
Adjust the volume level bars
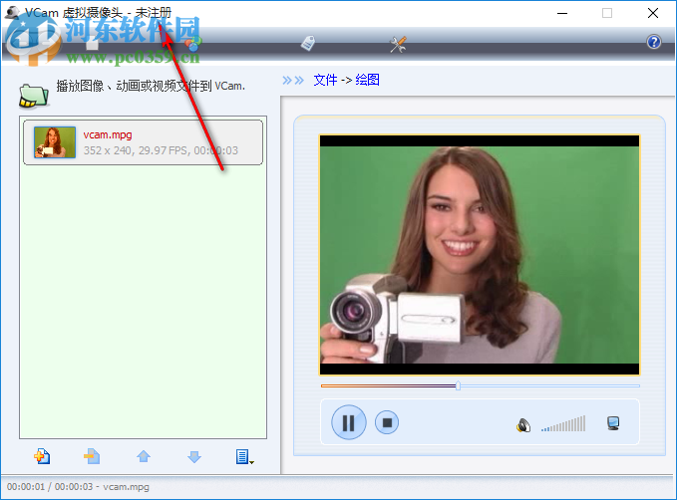pos(563,425)
